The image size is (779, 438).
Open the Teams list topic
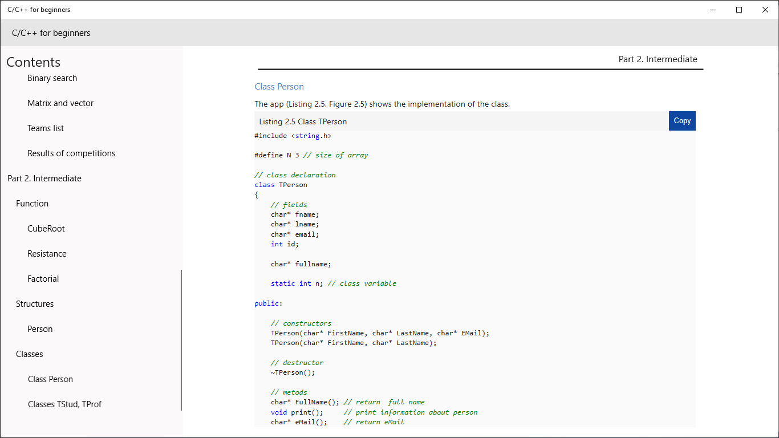pos(46,128)
